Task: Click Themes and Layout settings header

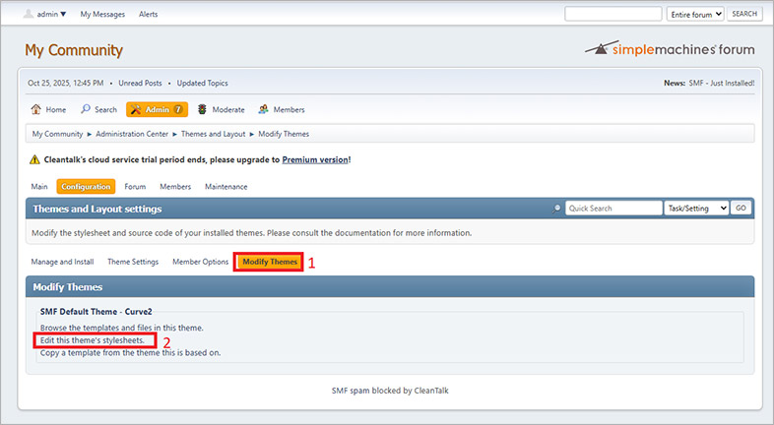Action: 97,209
